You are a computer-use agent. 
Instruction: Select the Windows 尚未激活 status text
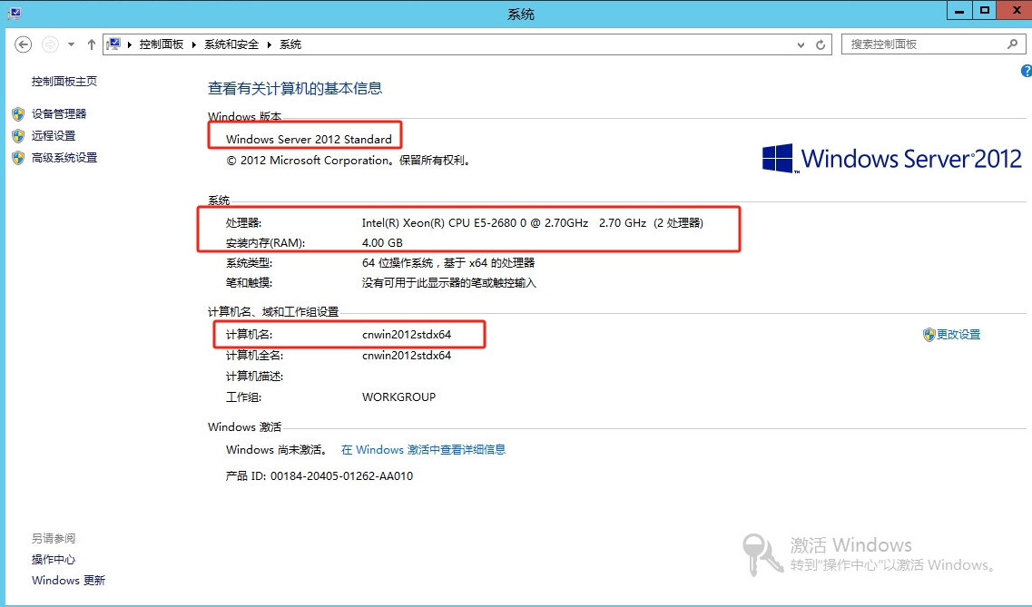pyautogui.click(x=277, y=449)
